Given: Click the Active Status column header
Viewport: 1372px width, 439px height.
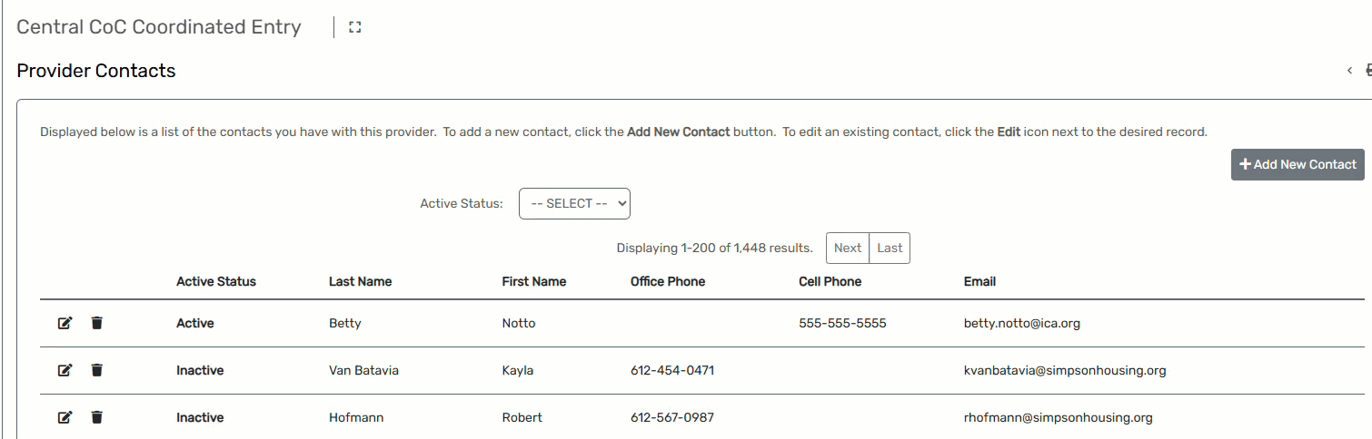Looking at the screenshot, I should pos(216,282).
